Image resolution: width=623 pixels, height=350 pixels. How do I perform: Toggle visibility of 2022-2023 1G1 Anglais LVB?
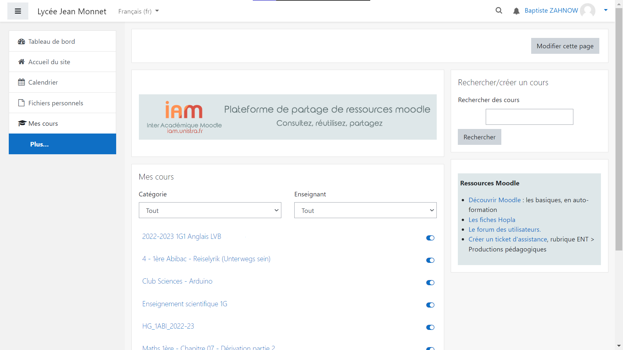click(430, 238)
